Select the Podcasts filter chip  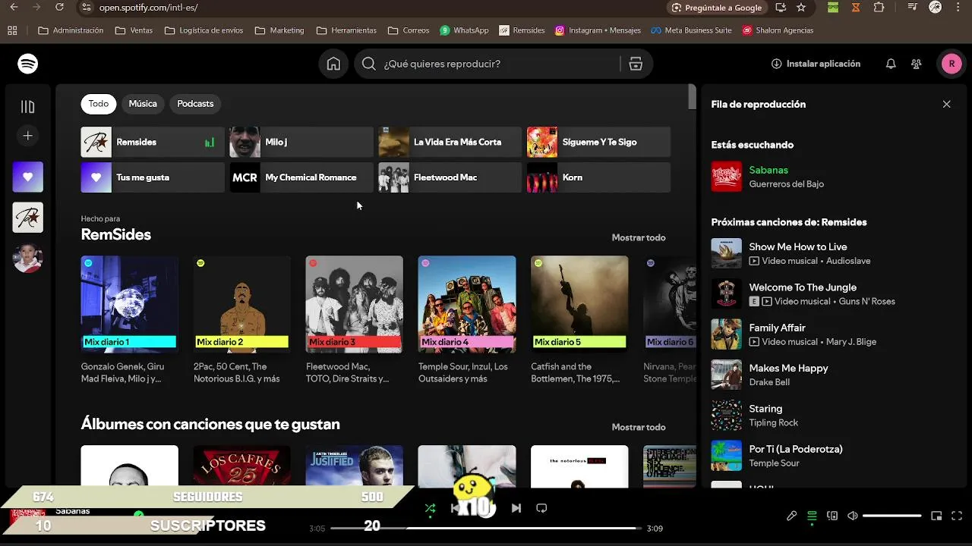[195, 104]
